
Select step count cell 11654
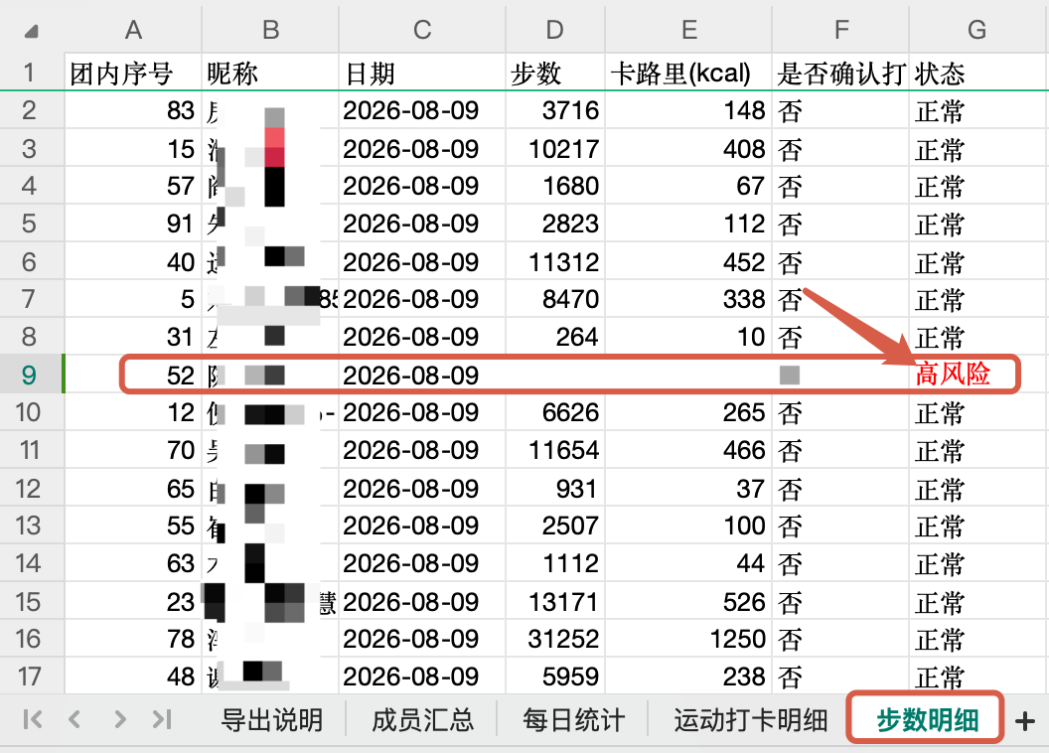(x=554, y=450)
